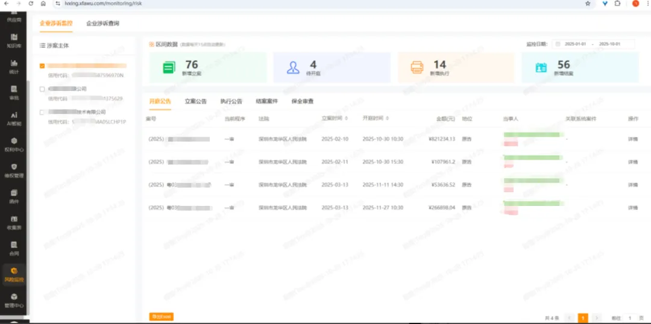The image size is (651, 324).
Task: Switch to 企业涉诉监控 tab
Action: pyautogui.click(x=56, y=23)
